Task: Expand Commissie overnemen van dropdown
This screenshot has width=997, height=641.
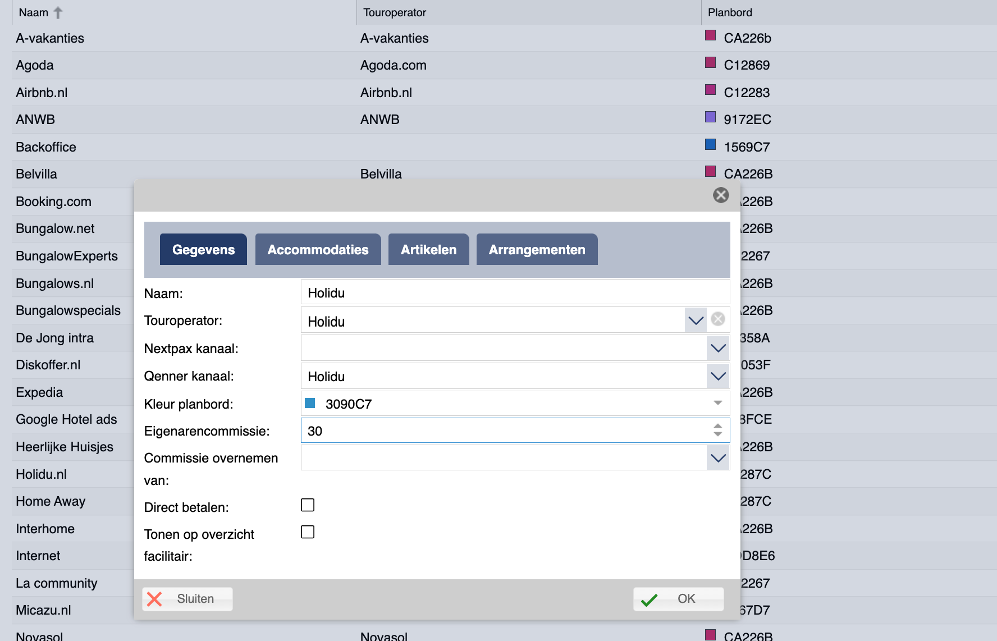Action: pyautogui.click(x=719, y=458)
